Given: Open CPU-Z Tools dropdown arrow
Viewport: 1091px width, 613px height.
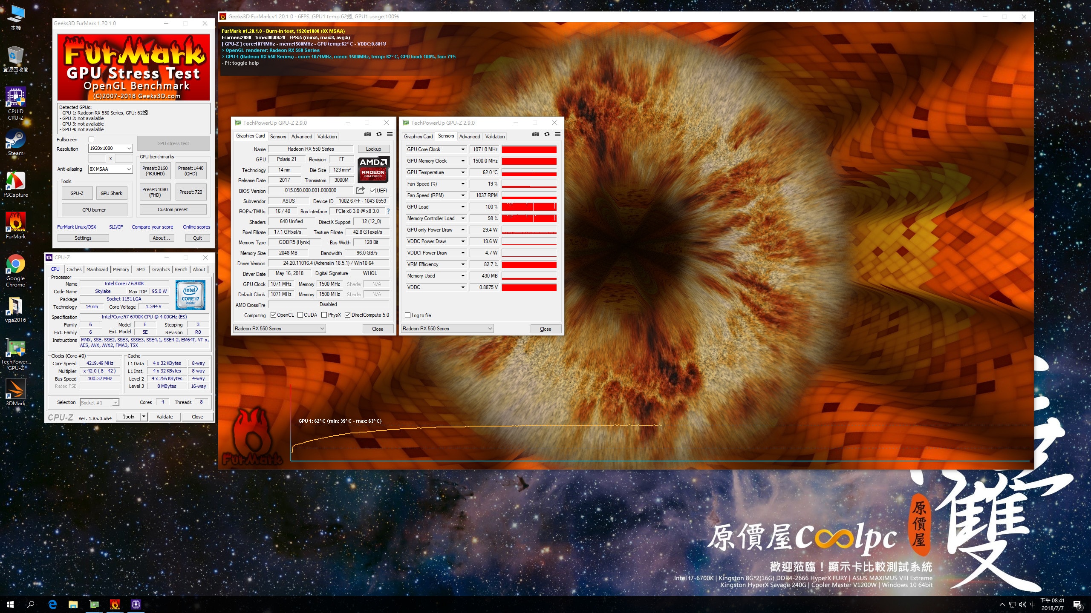Looking at the screenshot, I should (144, 417).
